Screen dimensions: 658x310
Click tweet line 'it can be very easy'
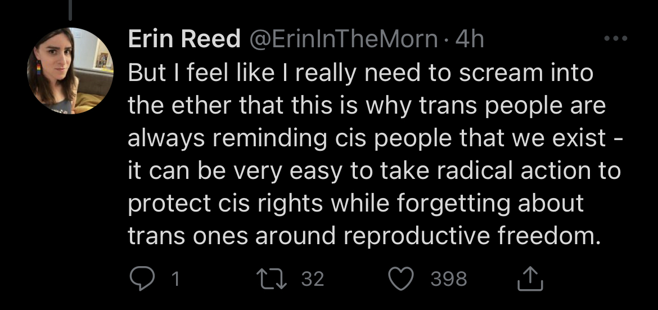click(375, 170)
